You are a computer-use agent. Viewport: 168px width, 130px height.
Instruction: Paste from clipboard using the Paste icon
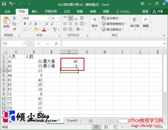[7, 20]
